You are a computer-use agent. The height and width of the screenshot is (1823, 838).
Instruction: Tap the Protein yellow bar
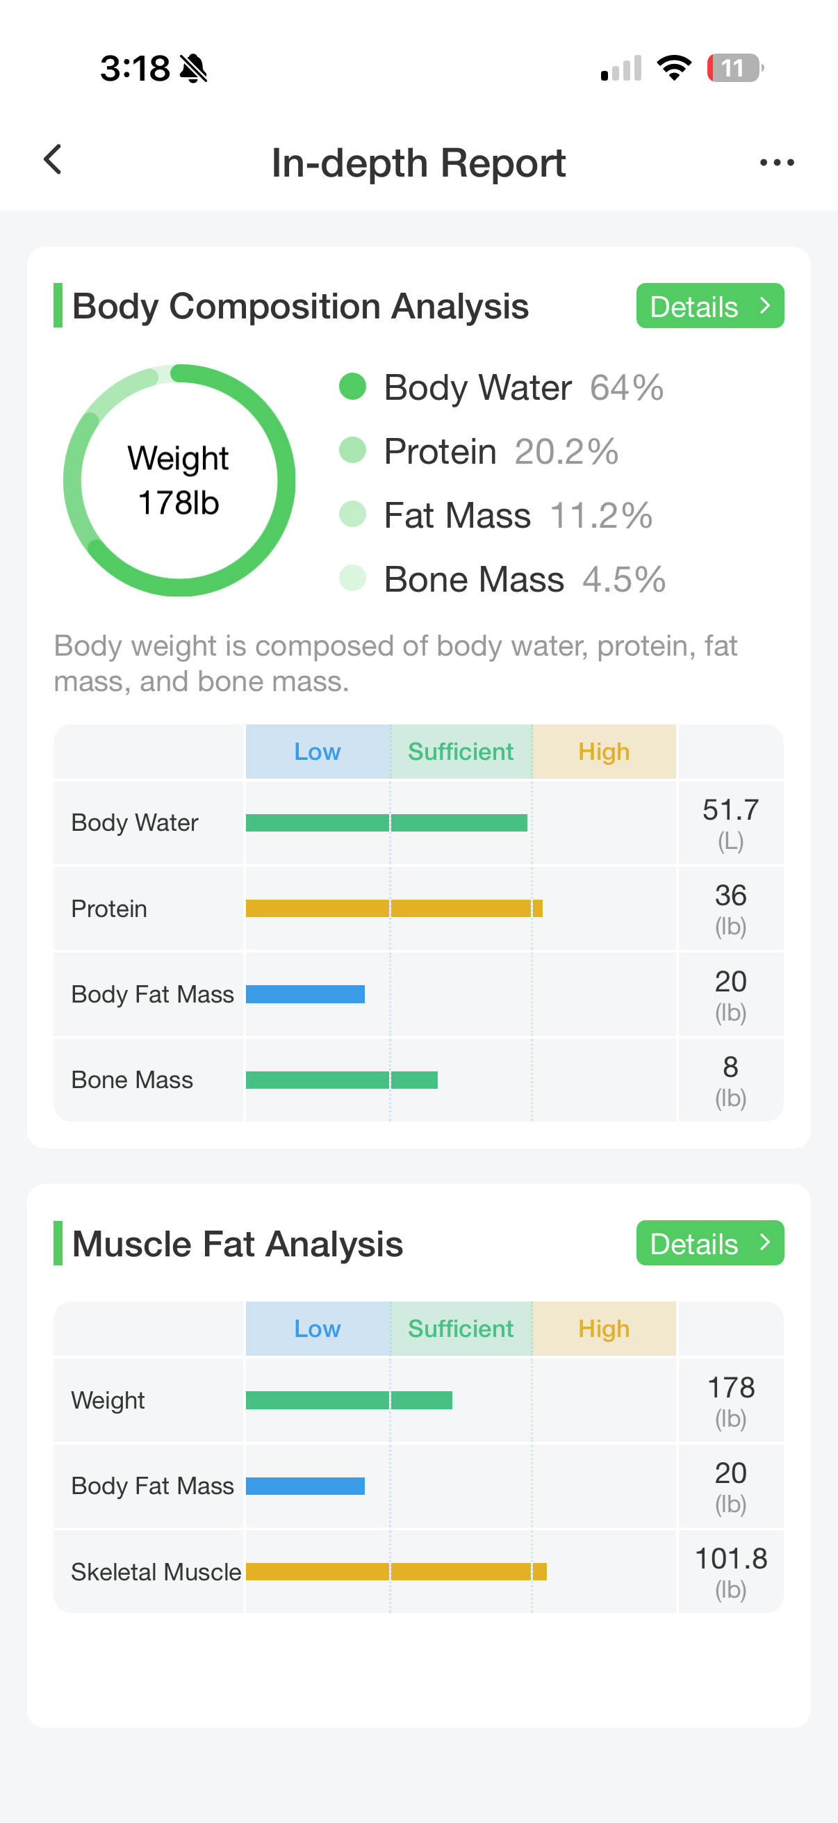tap(394, 908)
